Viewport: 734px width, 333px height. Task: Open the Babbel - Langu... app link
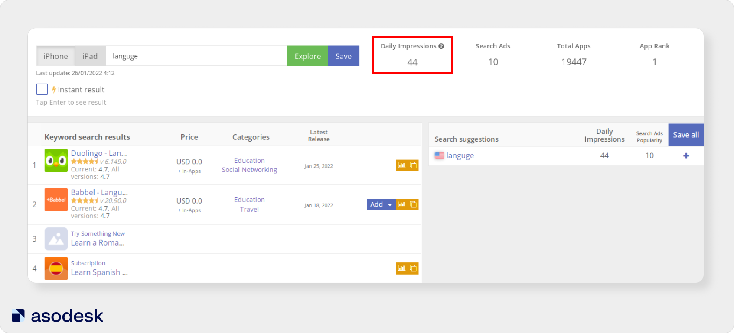pos(99,192)
